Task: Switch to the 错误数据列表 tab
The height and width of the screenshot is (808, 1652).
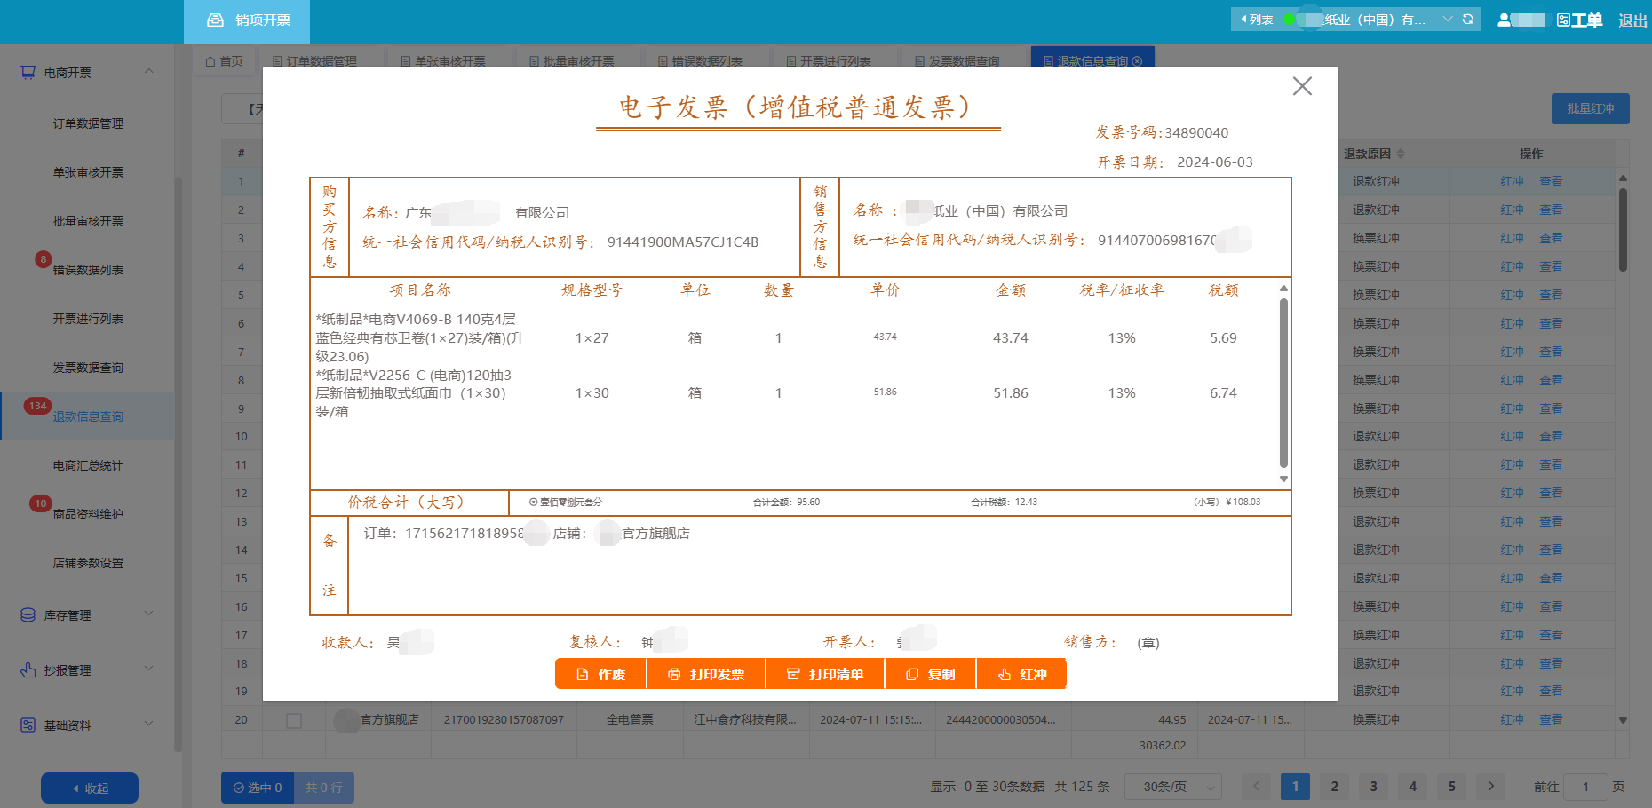Action: click(700, 61)
